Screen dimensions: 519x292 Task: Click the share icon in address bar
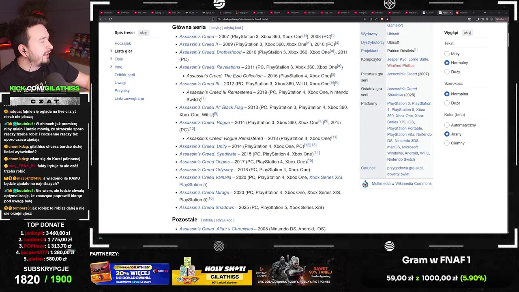(x=376, y=19)
